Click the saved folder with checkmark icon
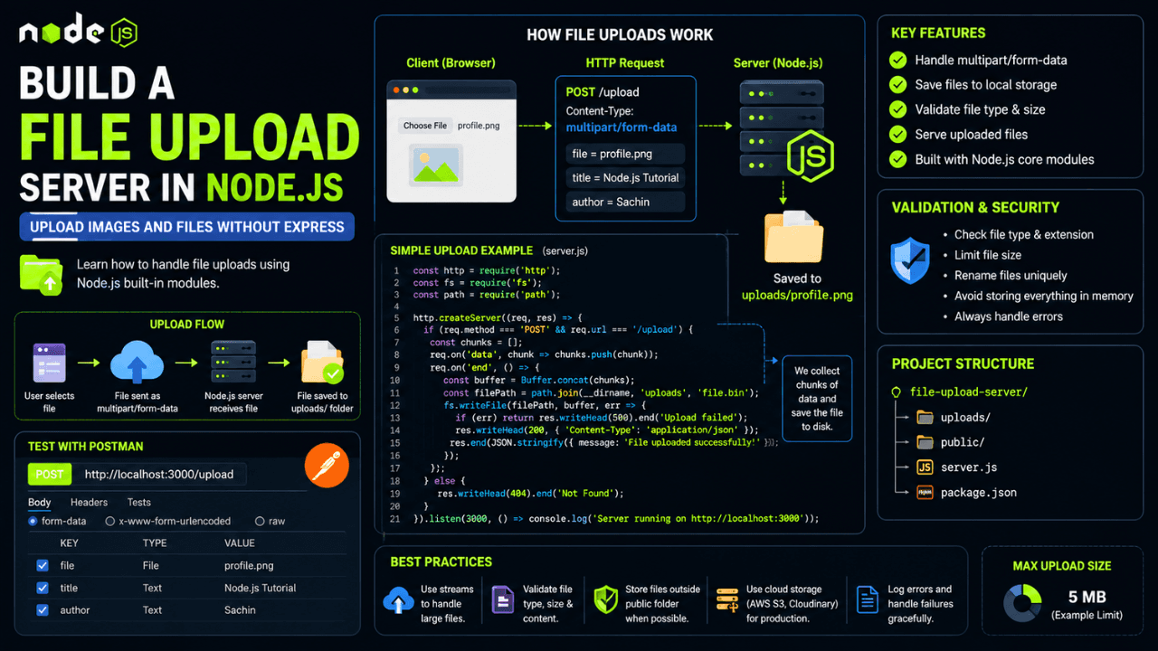Viewport: 1158px width, 651px height. tap(323, 363)
